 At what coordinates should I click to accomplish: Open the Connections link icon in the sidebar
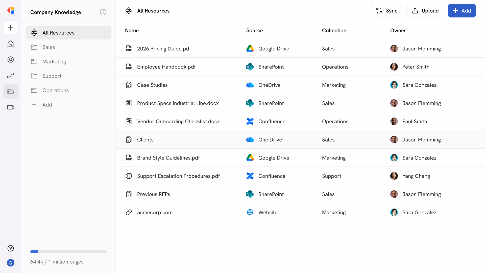[11, 76]
